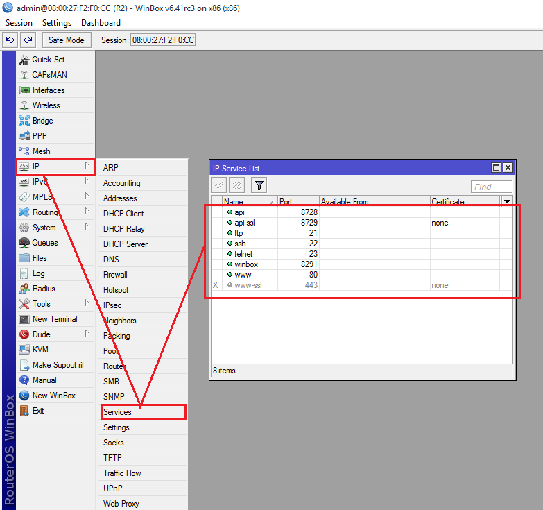The height and width of the screenshot is (510, 543).
Task: Select Web Proxy in the IP submenu
Action: pos(142,504)
